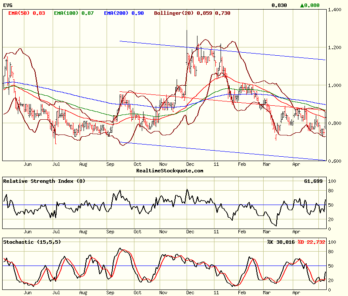Click the 80 level label on RSI scale

[x=331, y=191]
